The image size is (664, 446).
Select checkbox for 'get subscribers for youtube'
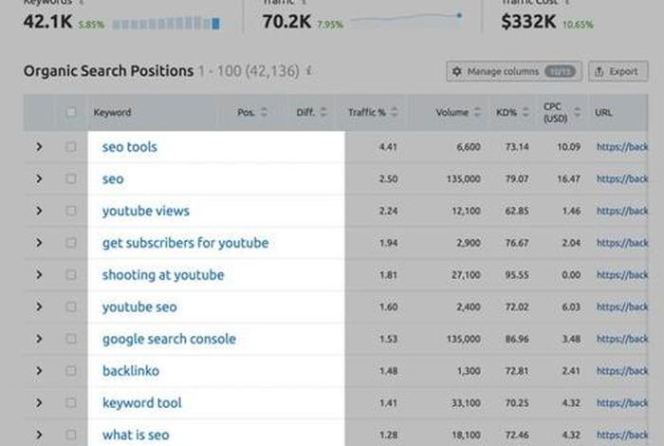coord(71,243)
